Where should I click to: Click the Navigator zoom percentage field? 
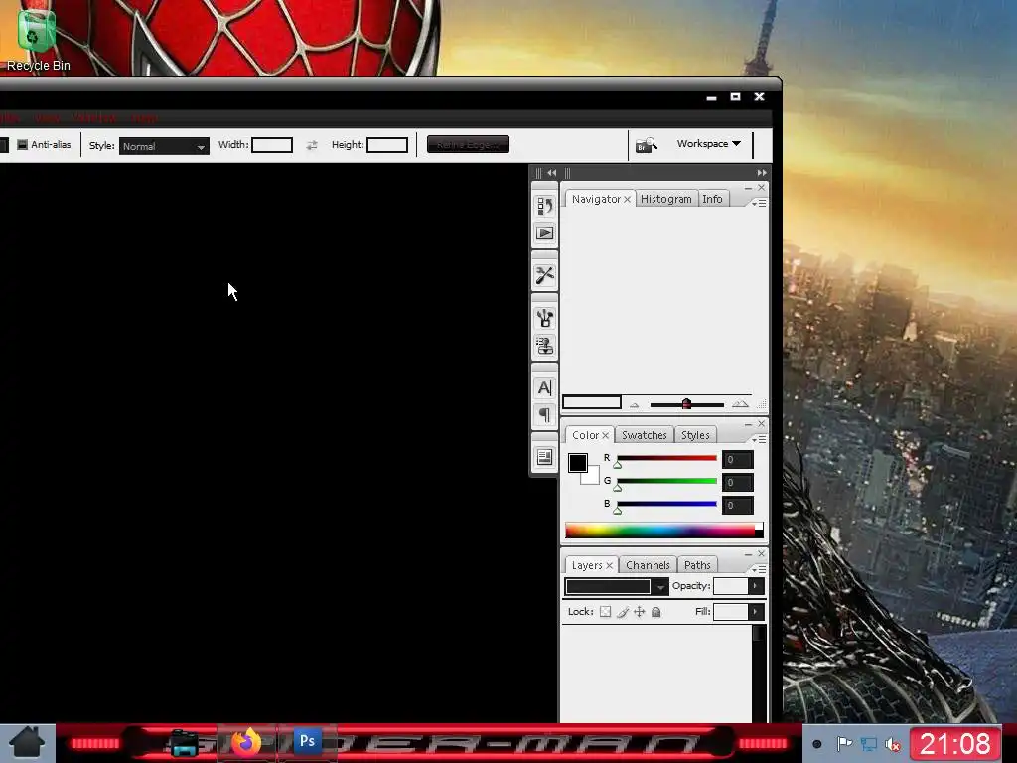(x=592, y=403)
